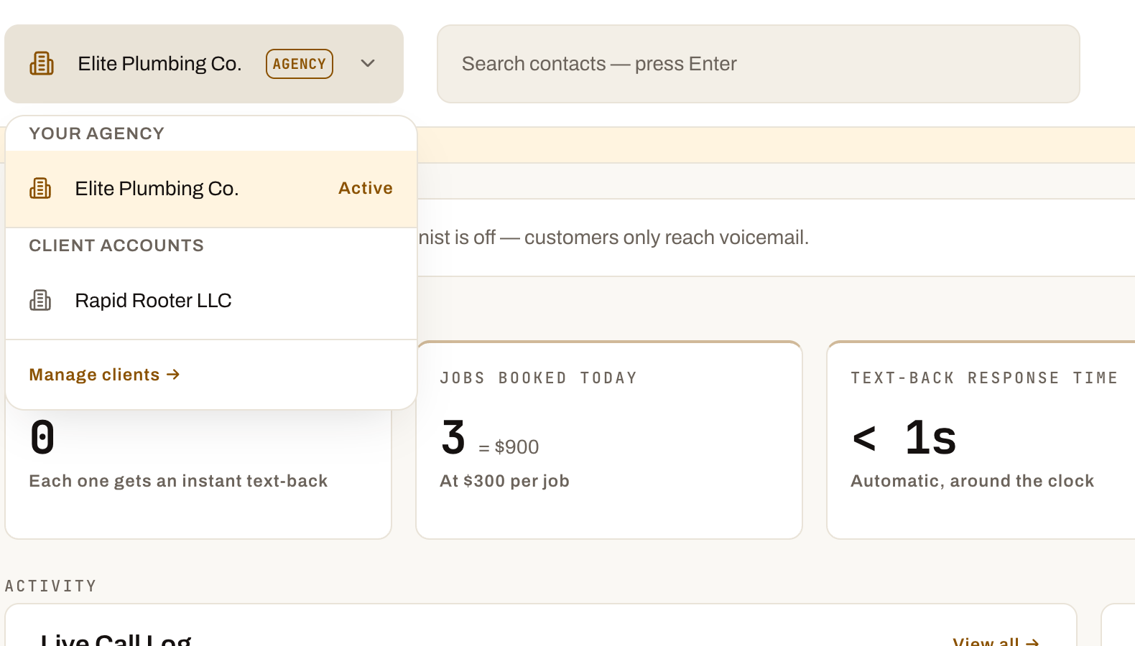
Task: Click the ACTIVITY section label
Action: (50, 586)
